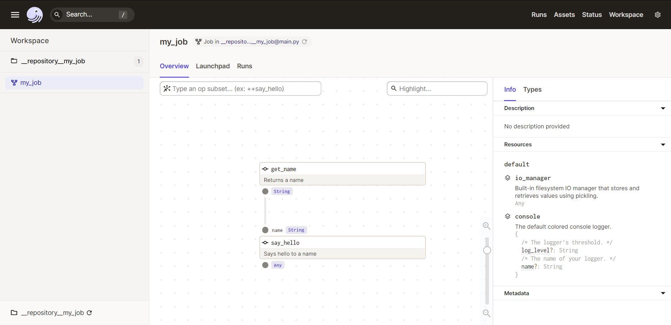Reload the __repository__my_job code location at bottom
Image resolution: width=671 pixels, height=325 pixels.
tap(90, 313)
